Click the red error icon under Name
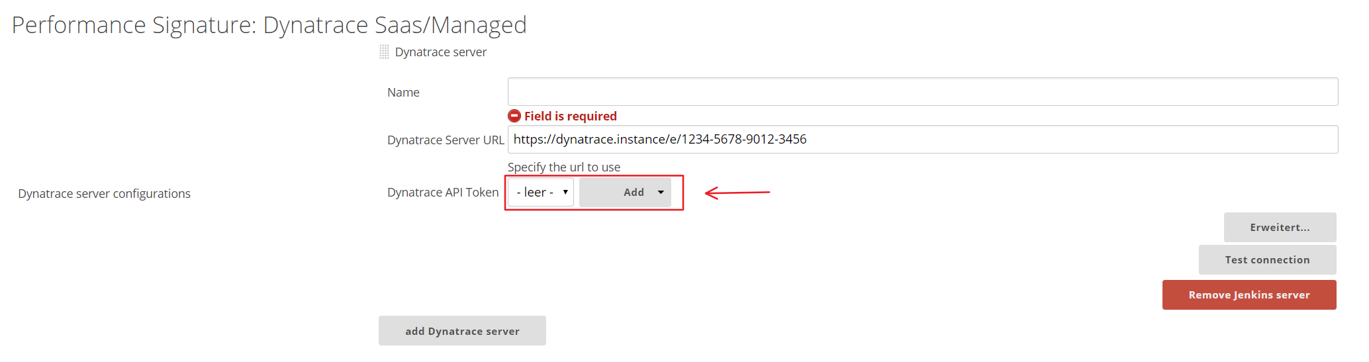 pos(514,116)
